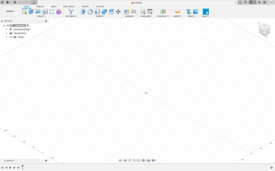The width and height of the screenshot is (275, 171).
Task: Use the New Component icon in Assemble
Action: [x=126, y=12]
